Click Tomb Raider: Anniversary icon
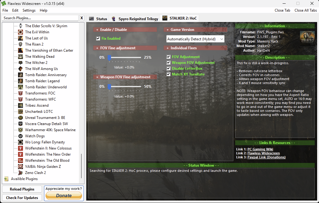Image resolution: width=319 pixels, height=203 pixels. pyautogui.click(x=20, y=75)
